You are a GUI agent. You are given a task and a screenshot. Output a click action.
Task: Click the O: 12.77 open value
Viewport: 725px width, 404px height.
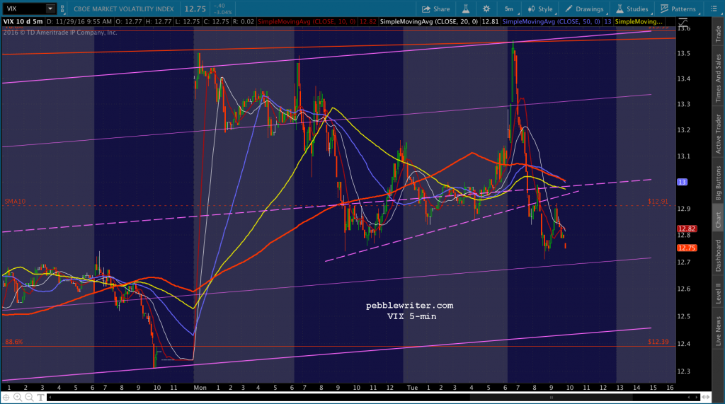[129, 22]
